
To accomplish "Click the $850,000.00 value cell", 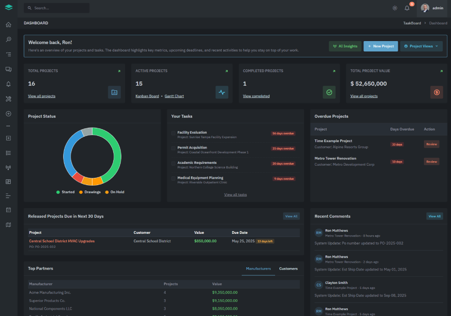I will (x=205, y=241).
